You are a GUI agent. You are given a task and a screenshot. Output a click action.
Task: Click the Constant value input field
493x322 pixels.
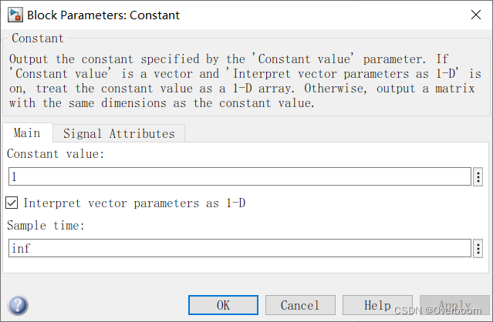pos(240,176)
